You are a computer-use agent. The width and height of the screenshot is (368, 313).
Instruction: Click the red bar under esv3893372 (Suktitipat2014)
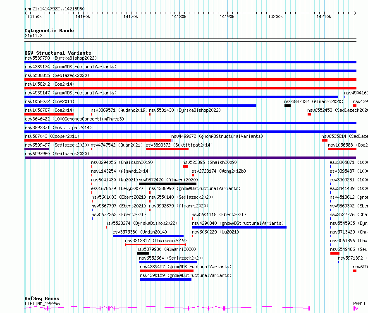(x=167, y=149)
